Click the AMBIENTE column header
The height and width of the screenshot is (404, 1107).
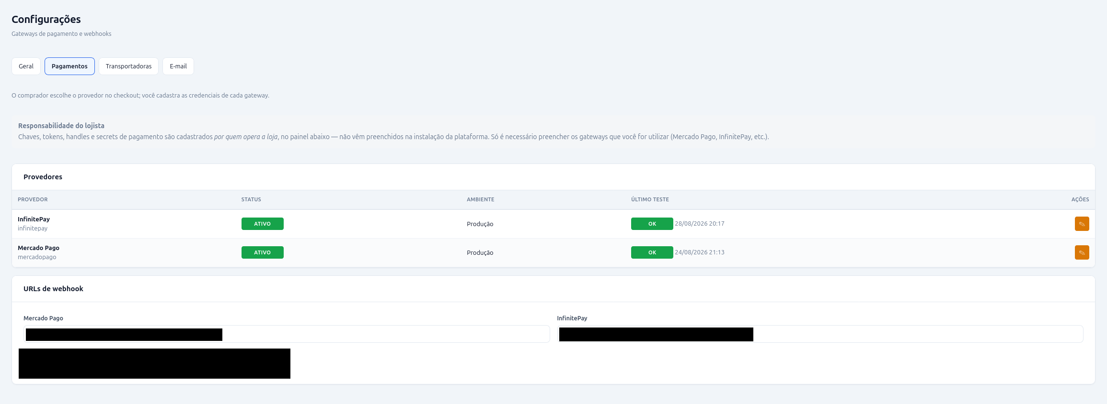tap(480, 200)
